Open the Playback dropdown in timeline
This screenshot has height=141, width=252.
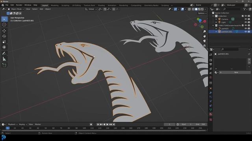pyautogui.click(x=13, y=125)
